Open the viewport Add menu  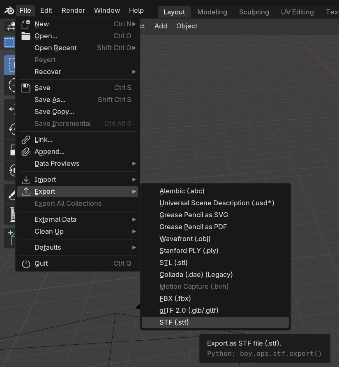[x=161, y=26]
